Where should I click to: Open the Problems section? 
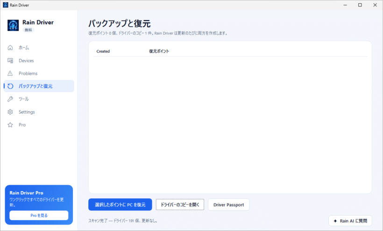point(39,73)
